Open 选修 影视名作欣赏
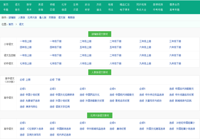 point(119,101)
